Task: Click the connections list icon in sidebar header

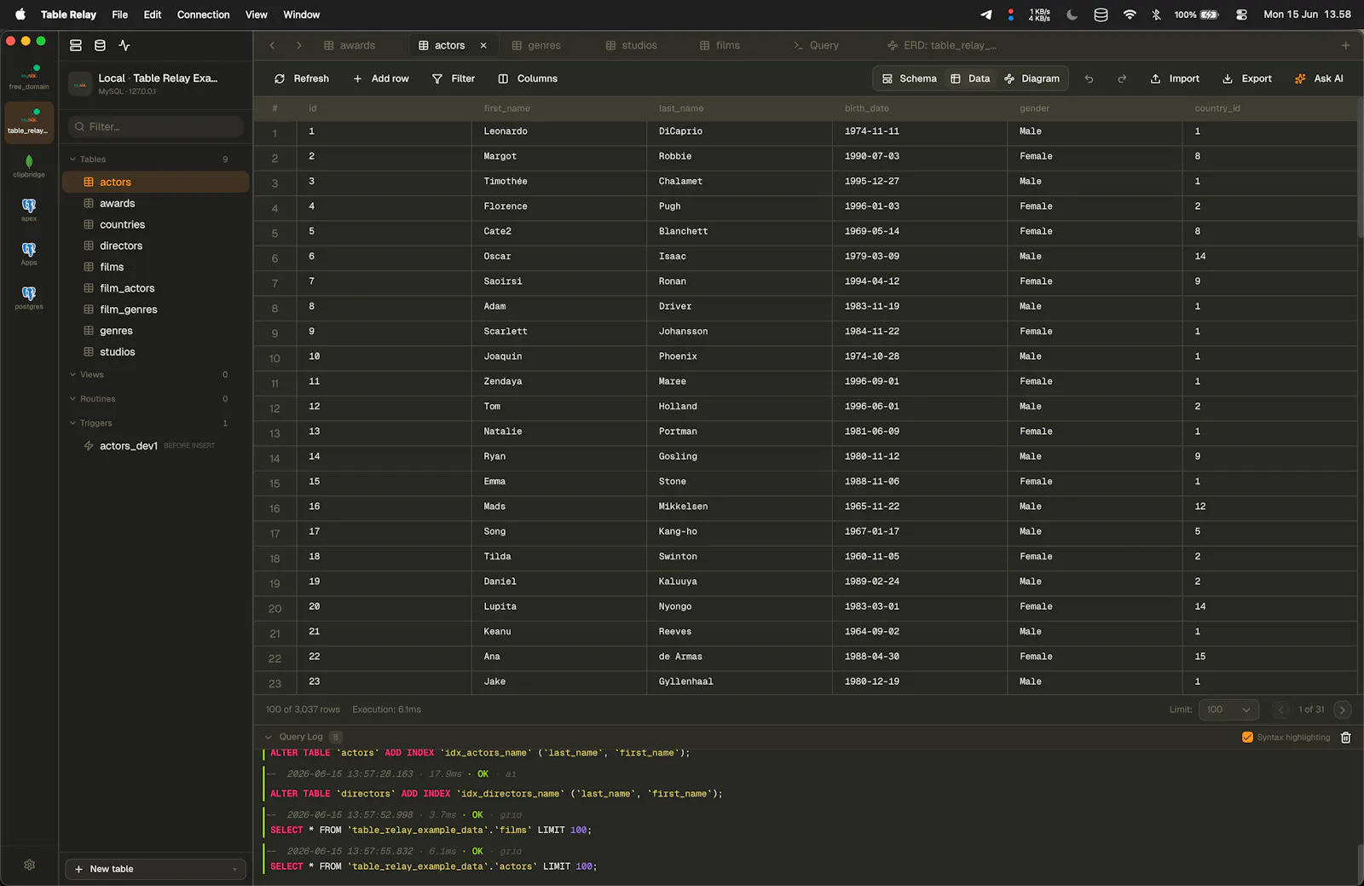Action: click(76, 45)
